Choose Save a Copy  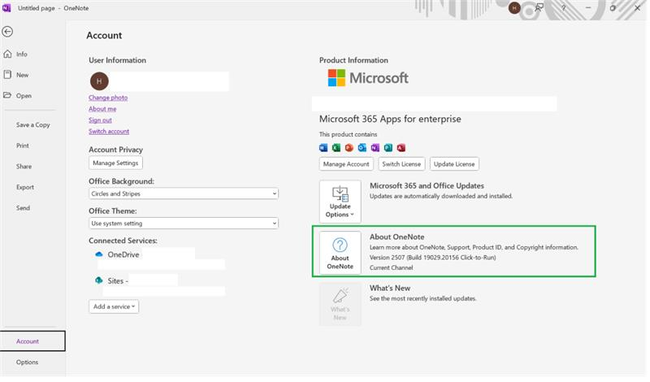pyautogui.click(x=32, y=125)
